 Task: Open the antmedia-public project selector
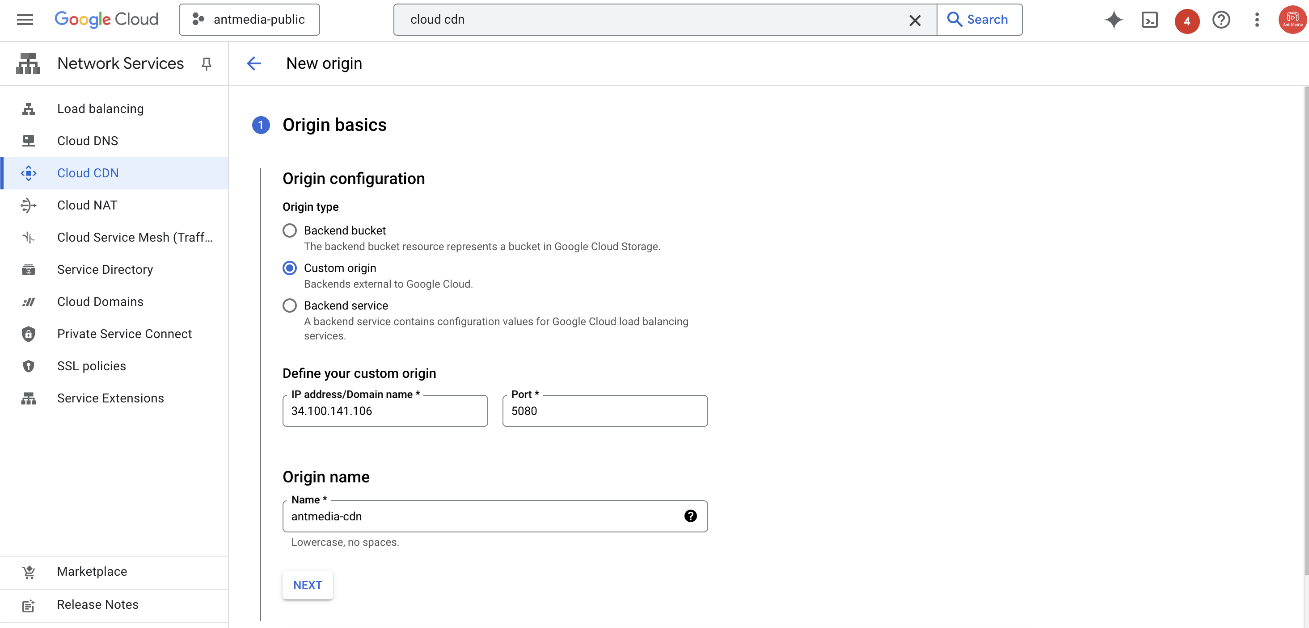249,20
